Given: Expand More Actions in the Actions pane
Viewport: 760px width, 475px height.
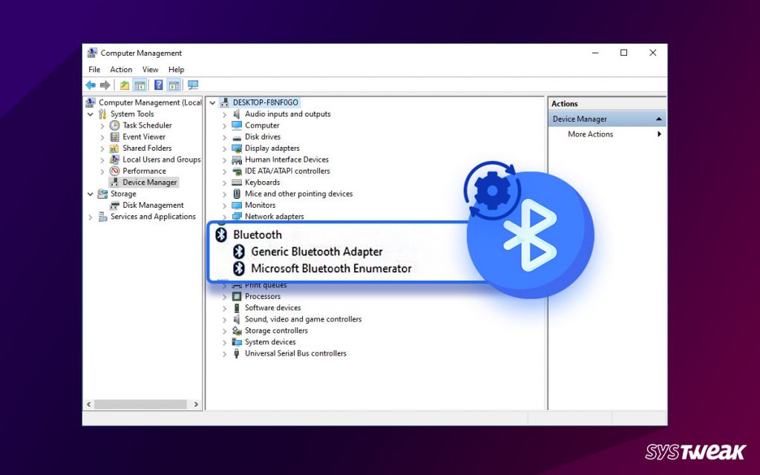Looking at the screenshot, I should pos(659,134).
